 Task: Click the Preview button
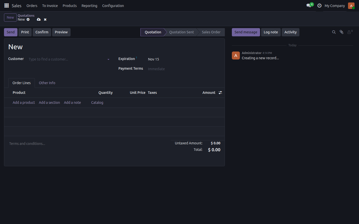point(61,32)
